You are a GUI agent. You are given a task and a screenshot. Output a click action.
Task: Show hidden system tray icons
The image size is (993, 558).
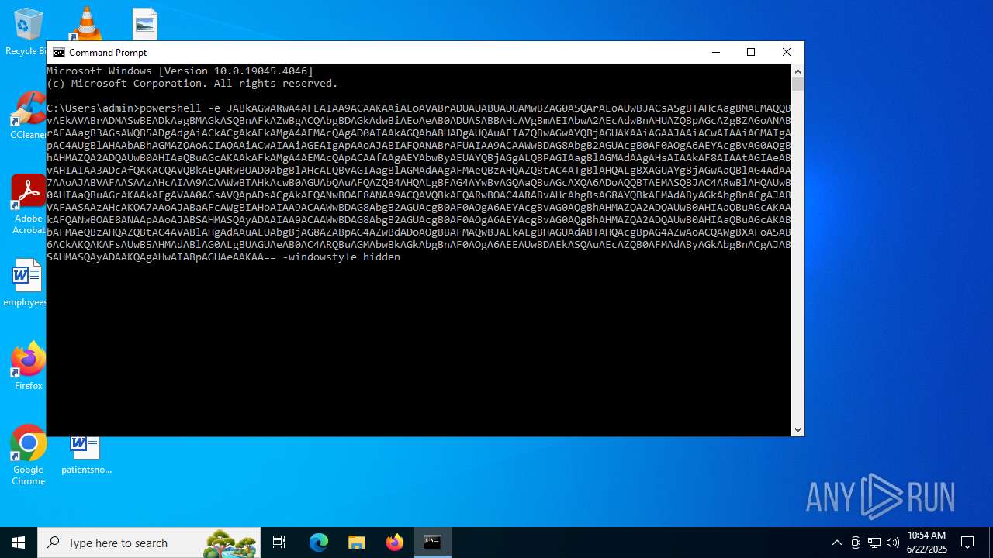[x=836, y=542]
